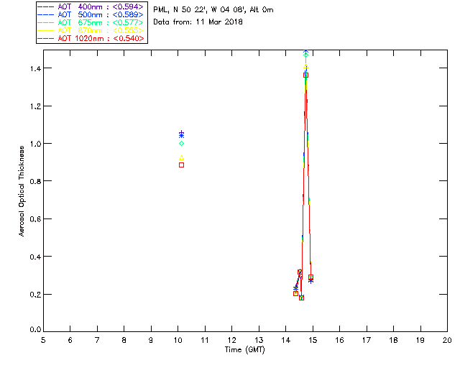The width and height of the screenshot is (460, 368).
Task: Click the x-axis tick label 8
Action: pos(124,340)
